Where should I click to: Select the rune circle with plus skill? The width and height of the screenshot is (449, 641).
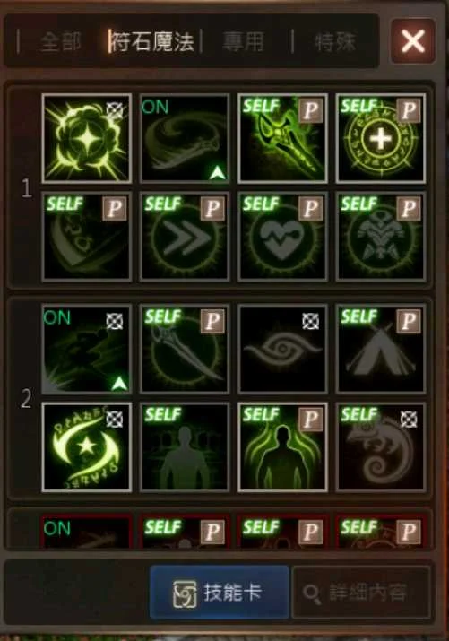point(381,138)
